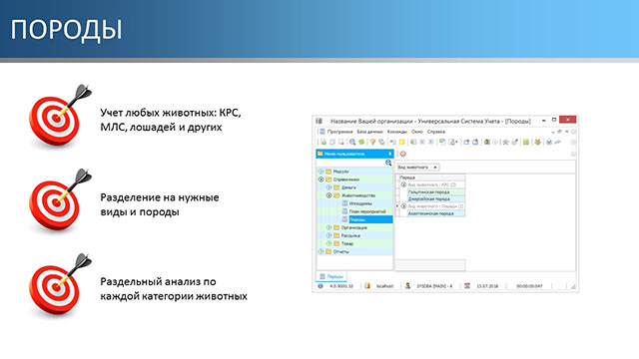The image size is (639, 359).
Task: Click the search icon in user menu panel
Action: 388,163
